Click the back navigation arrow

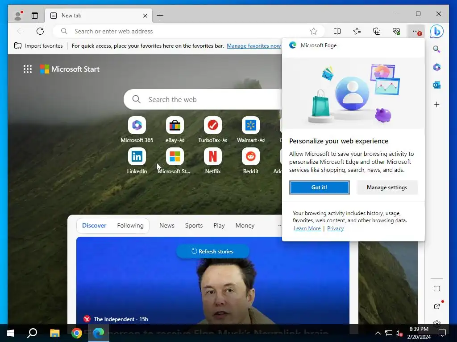[x=21, y=31]
